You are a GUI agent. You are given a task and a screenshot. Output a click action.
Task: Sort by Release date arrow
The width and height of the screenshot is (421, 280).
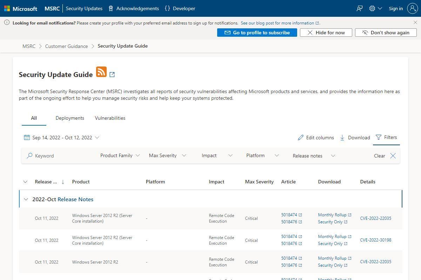click(63, 182)
